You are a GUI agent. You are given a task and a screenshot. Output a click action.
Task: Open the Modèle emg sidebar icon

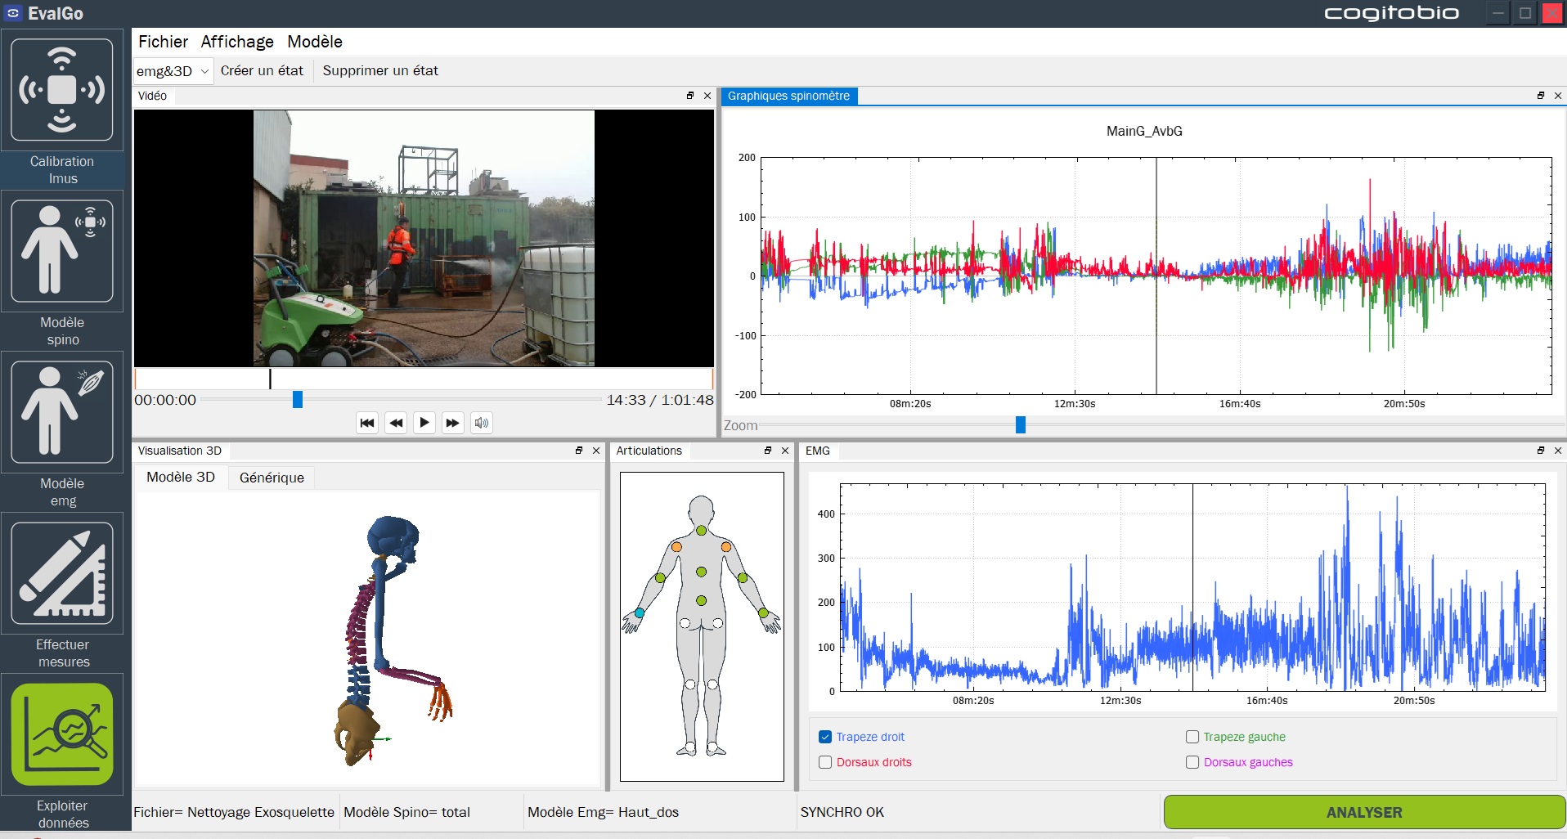tap(62, 412)
